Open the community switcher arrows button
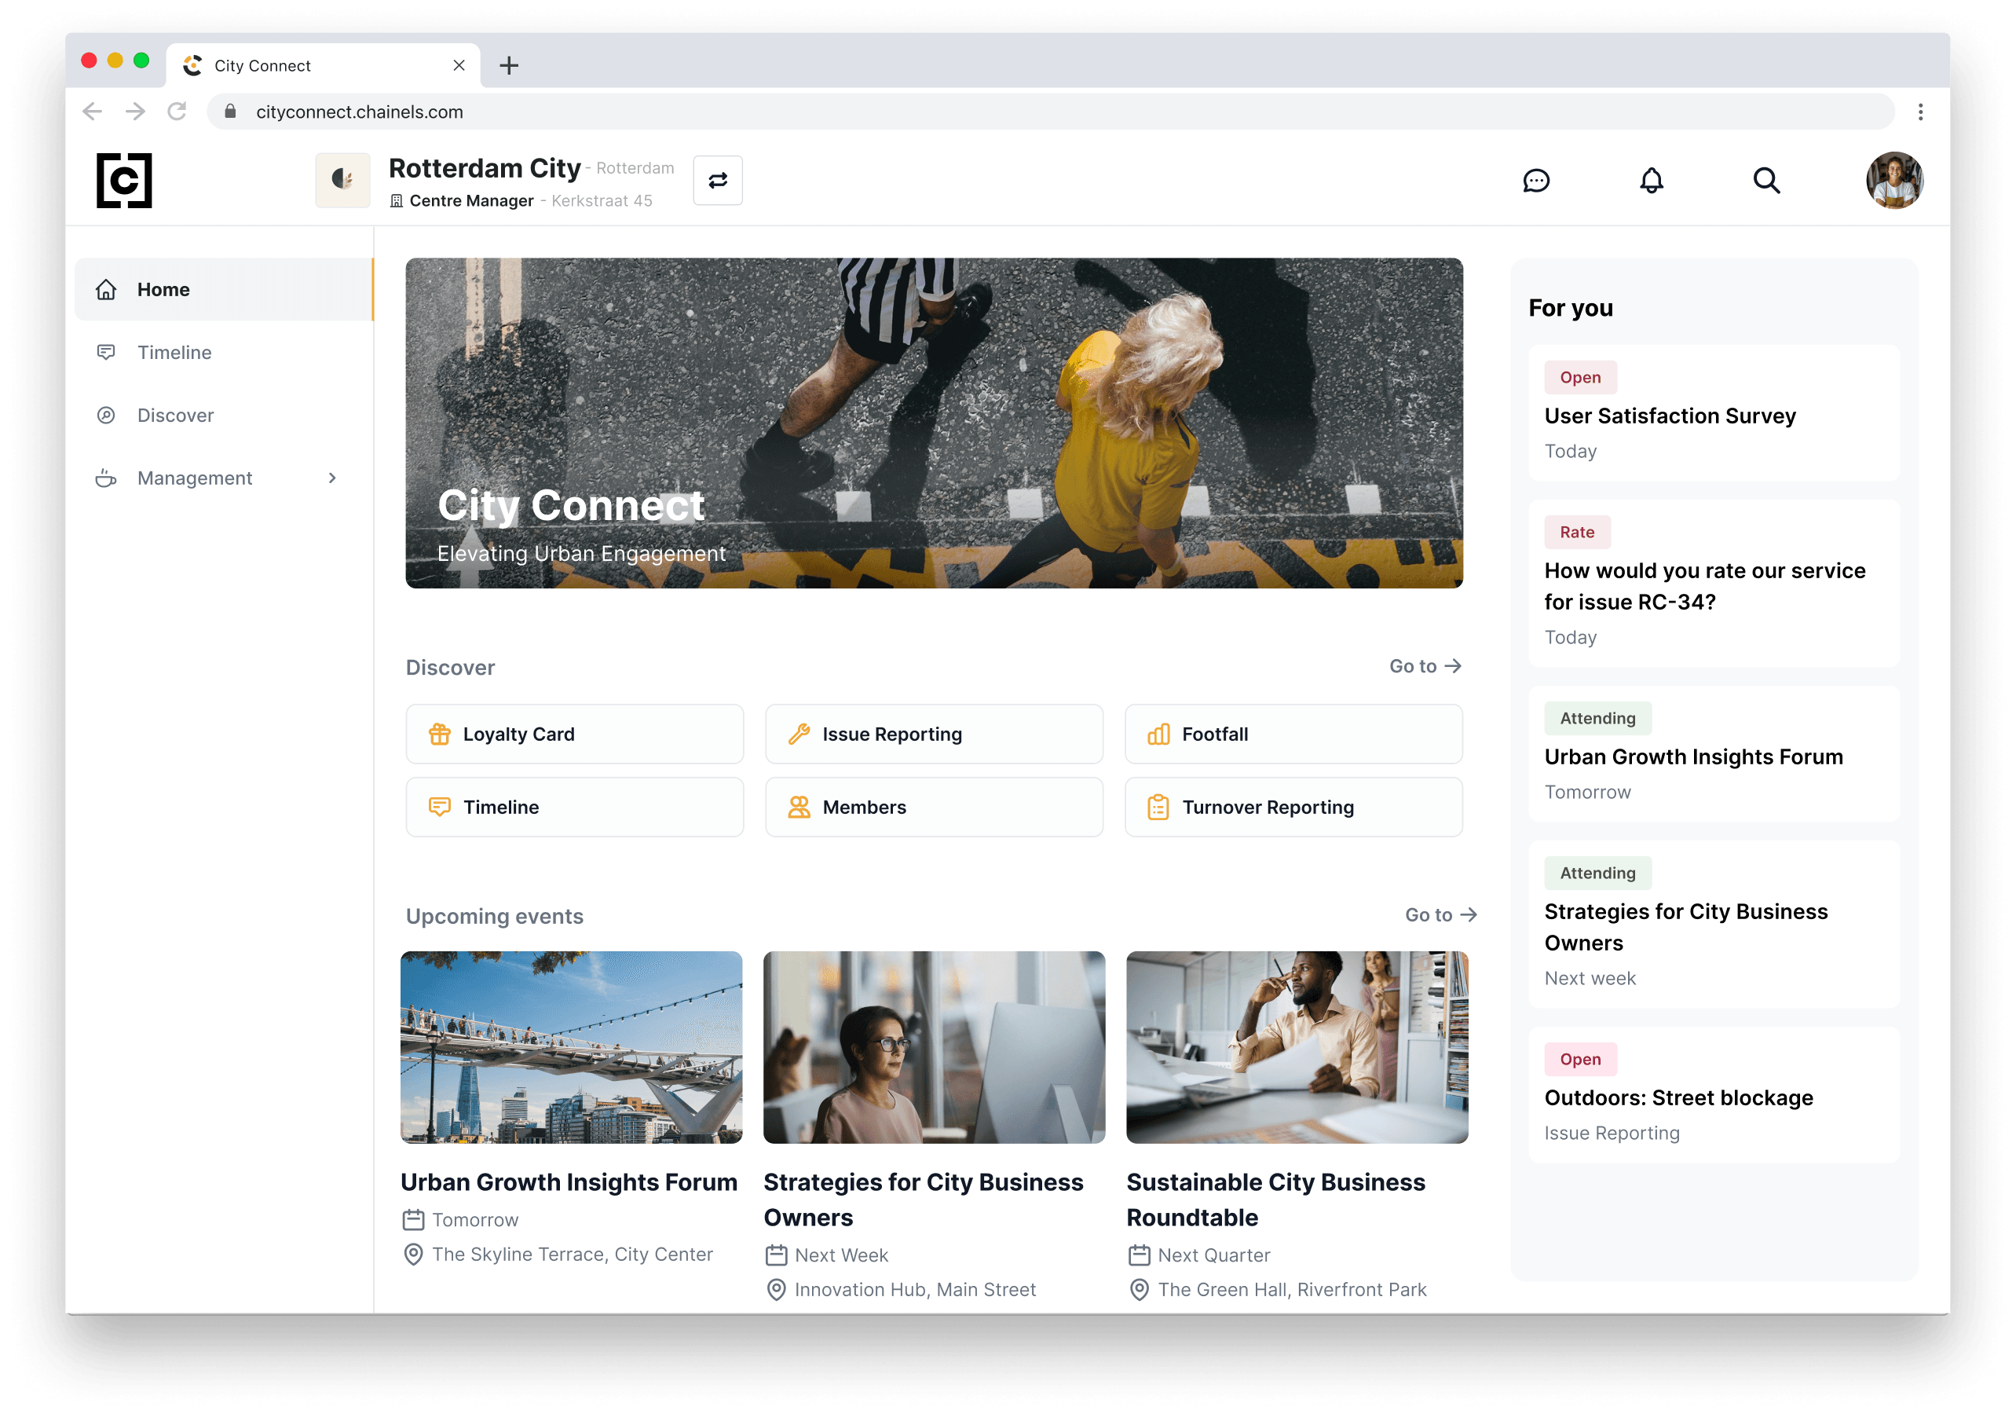Screen dimensions: 2016x1414 point(717,179)
